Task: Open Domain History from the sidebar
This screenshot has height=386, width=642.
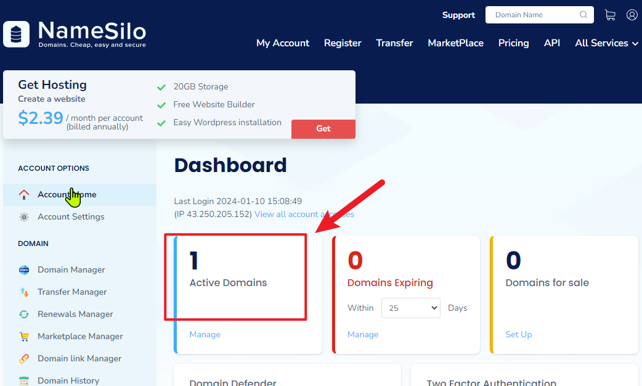Action: pyautogui.click(x=68, y=380)
